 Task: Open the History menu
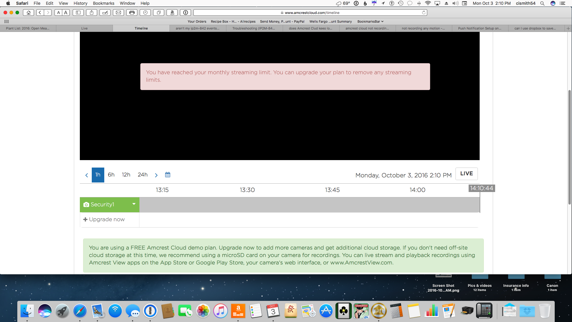pos(80,3)
